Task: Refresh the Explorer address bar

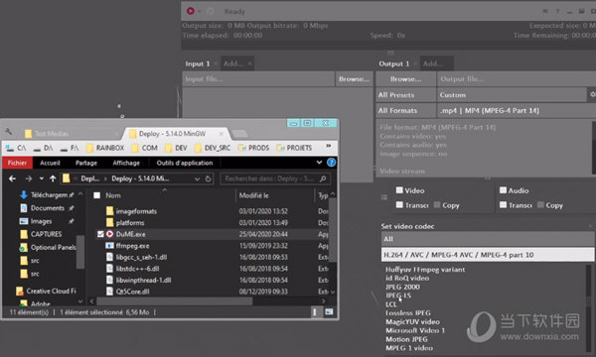Action: (x=209, y=178)
